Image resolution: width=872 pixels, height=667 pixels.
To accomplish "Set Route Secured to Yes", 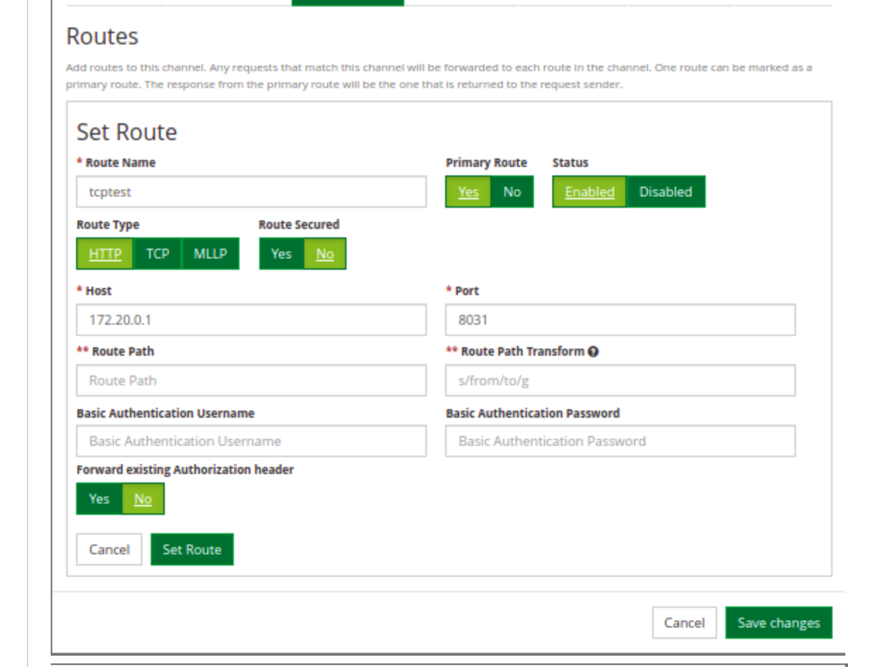I will pos(281,254).
